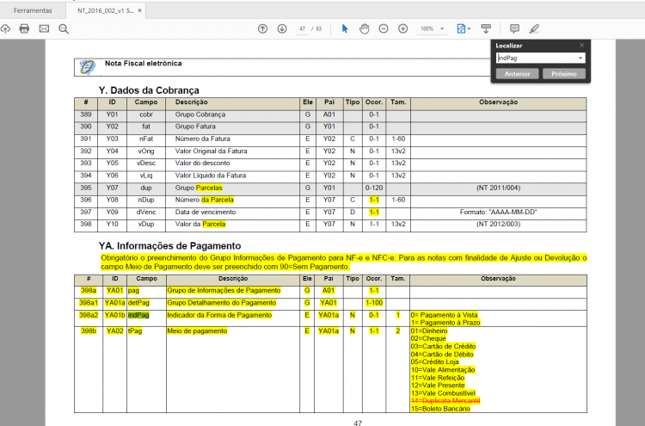Select the arrow selection tool

click(x=345, y=28)
